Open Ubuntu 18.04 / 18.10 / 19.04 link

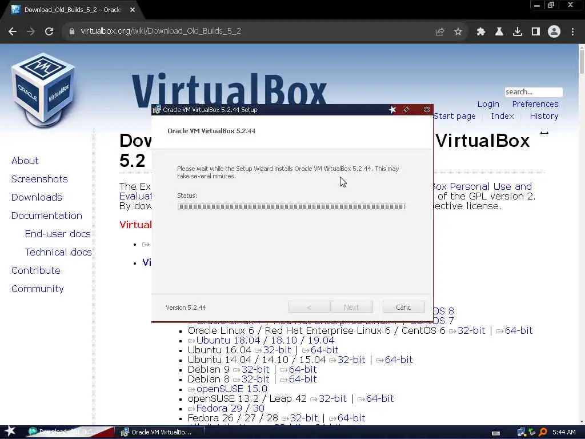265,341
